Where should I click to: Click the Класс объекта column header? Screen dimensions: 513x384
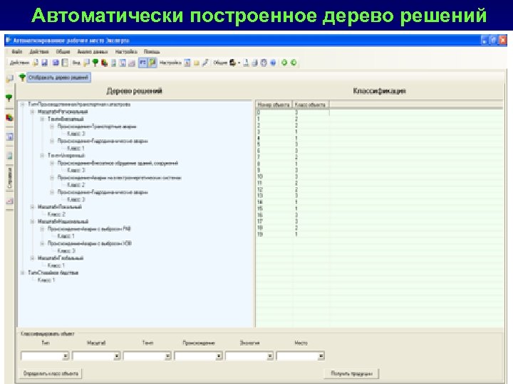point(310,105)
